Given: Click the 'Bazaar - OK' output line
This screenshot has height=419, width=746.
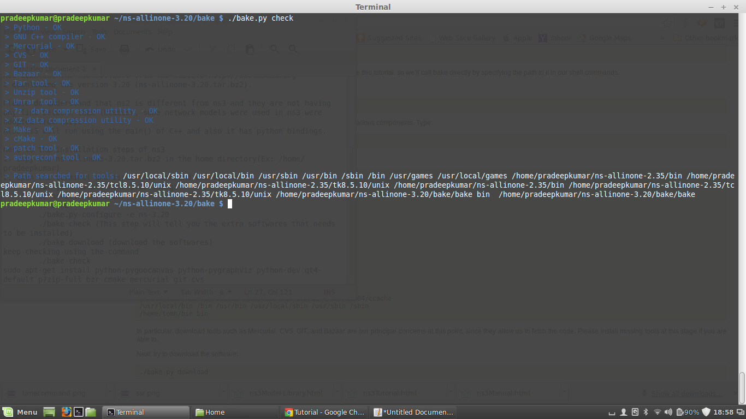Looking at the screenshot, I should tap(33, 74).
